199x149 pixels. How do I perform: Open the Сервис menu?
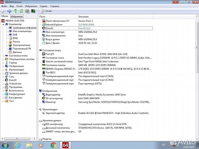[x=44, y=6]
